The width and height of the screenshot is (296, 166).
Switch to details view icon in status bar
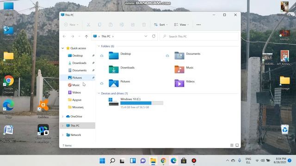click(x=232, y=145)
